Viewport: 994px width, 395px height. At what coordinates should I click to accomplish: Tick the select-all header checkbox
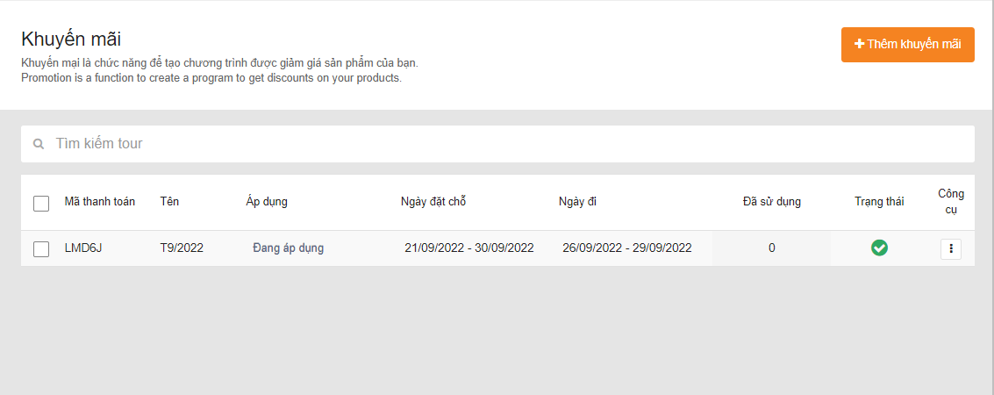coord(41,204)
